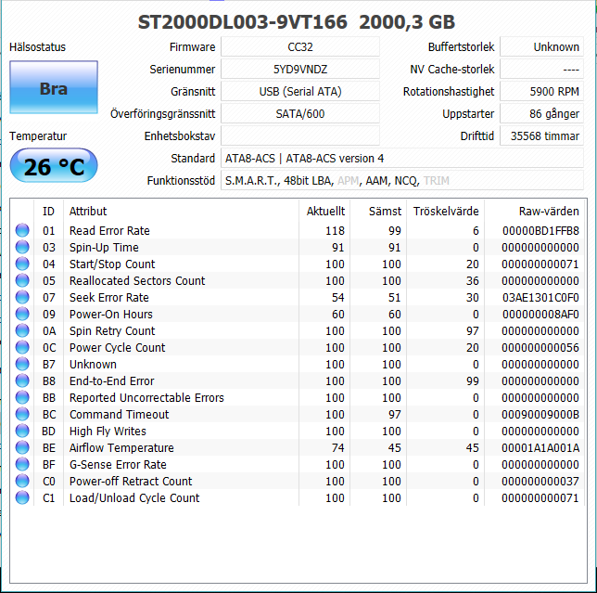Select the G-Sense Error Rate status icon
Image resolution: width=597 pixels, height=593 pixels.
22,464
